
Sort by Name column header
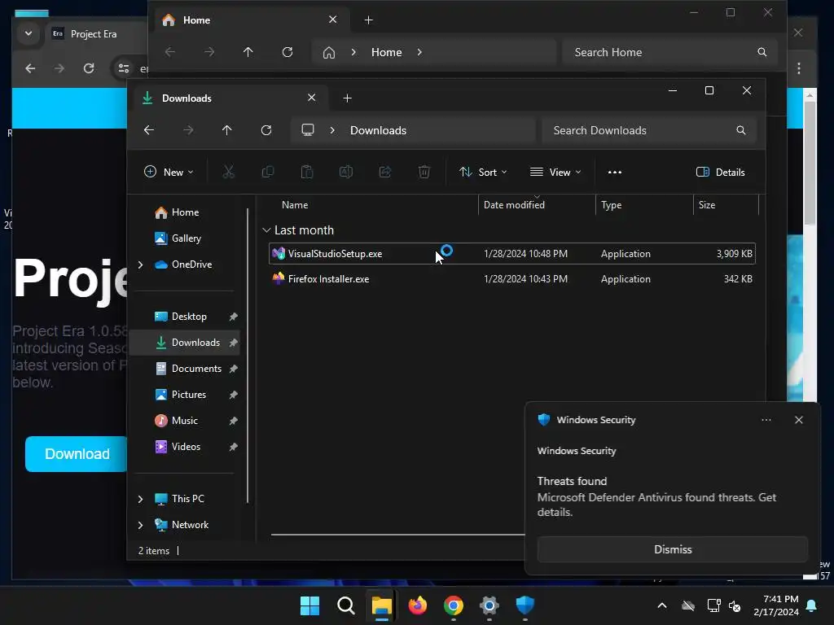pyautogui.click(x=295, y=205)
